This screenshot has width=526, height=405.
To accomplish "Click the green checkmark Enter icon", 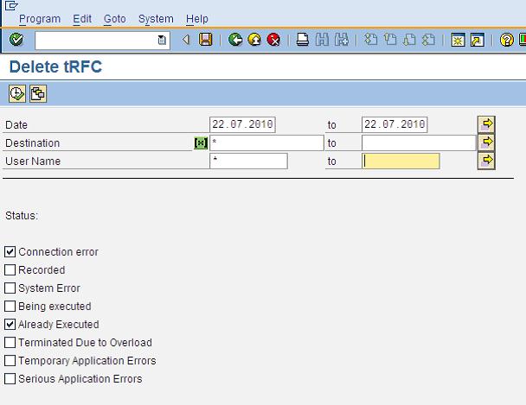I will click(x=16, y=40).
